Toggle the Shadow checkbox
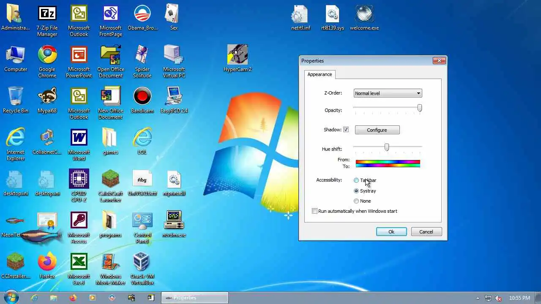This screenshot has width=541, height=304. pos(346,130)
